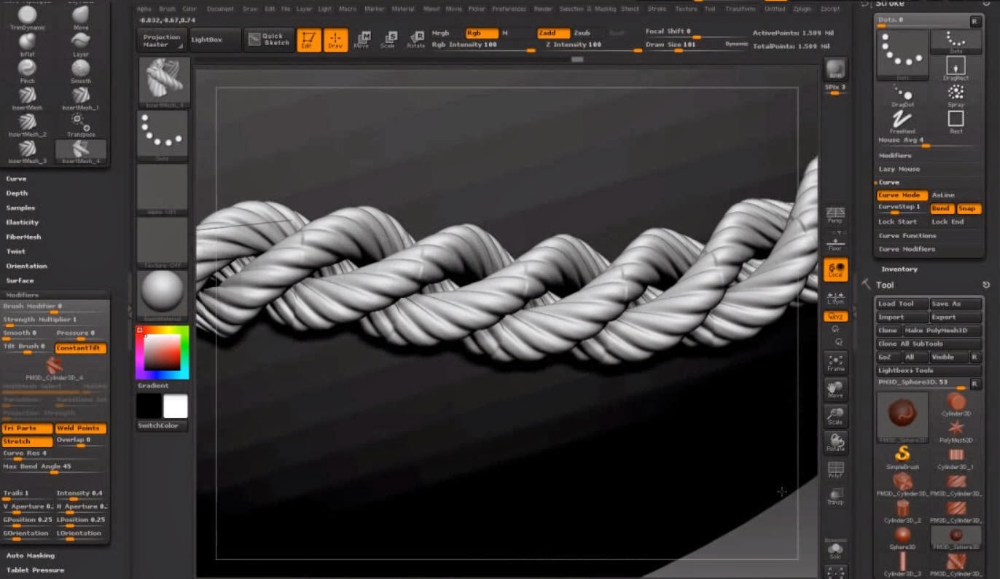This screenshot has width=1000, height=579.
Task: Toggle the Bend curve option
Action: click(x=941, y=208)
